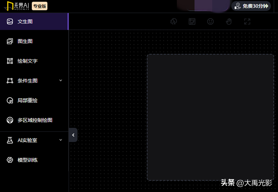Image resolution: width=278 pixels, height=192 pixels.
Task: Open the 局部重绘 menu item
Action: (34, 100)
